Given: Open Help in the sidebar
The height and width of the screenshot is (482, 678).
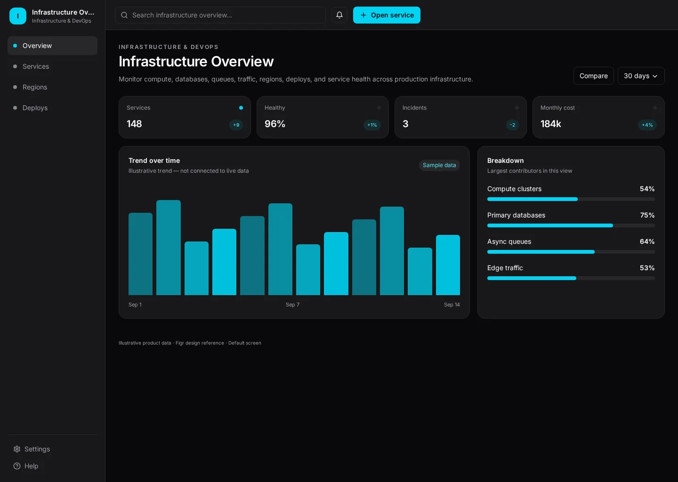Looking at the screenshot, I should coord(52,466).
